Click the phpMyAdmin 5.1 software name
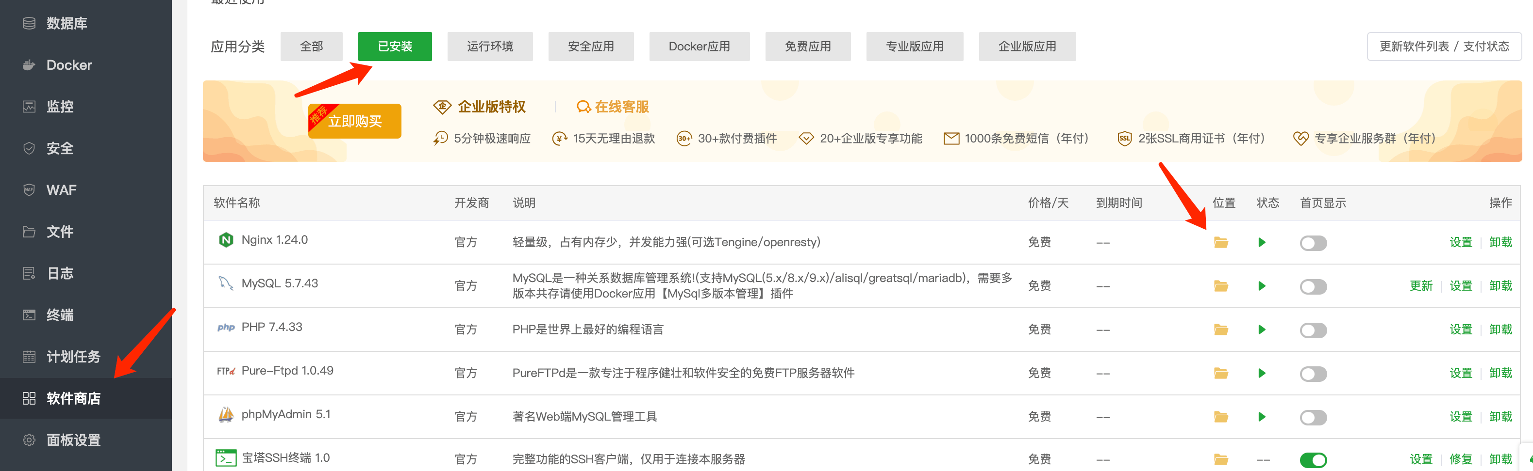This screenshot has width=1533, height=471. tap(285, 415)
